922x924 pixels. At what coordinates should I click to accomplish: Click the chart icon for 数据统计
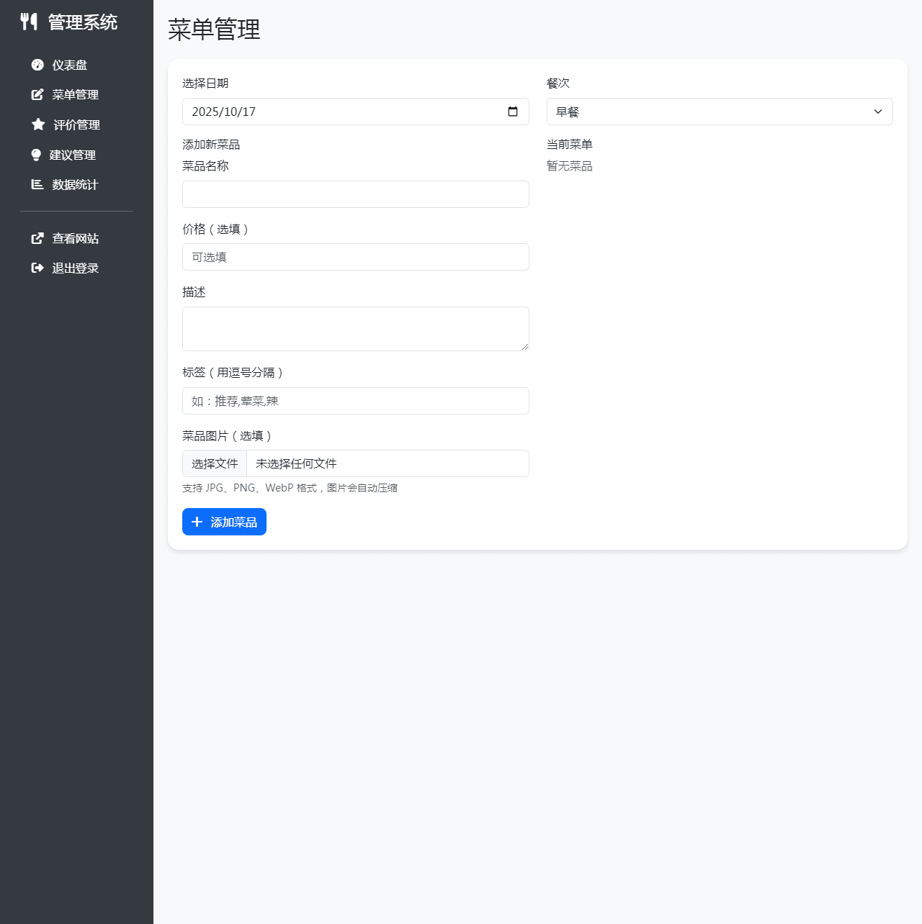37,184
